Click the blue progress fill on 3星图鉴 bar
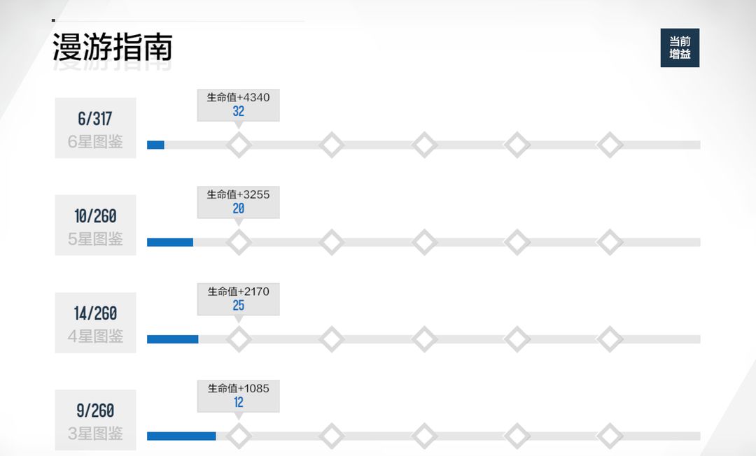The width and height of the screenshot is (756, 456). [x=181, y=436]
